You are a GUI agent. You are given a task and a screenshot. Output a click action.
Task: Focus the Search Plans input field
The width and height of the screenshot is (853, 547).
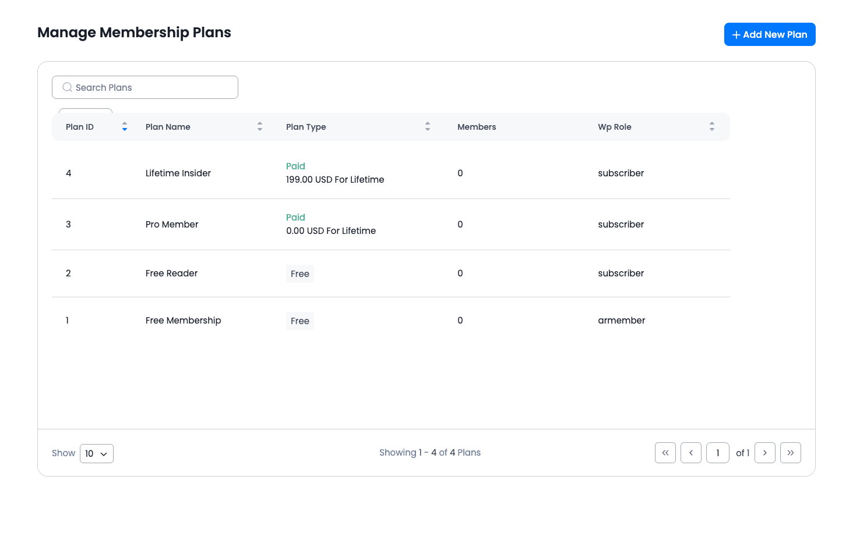click(145, 87)
